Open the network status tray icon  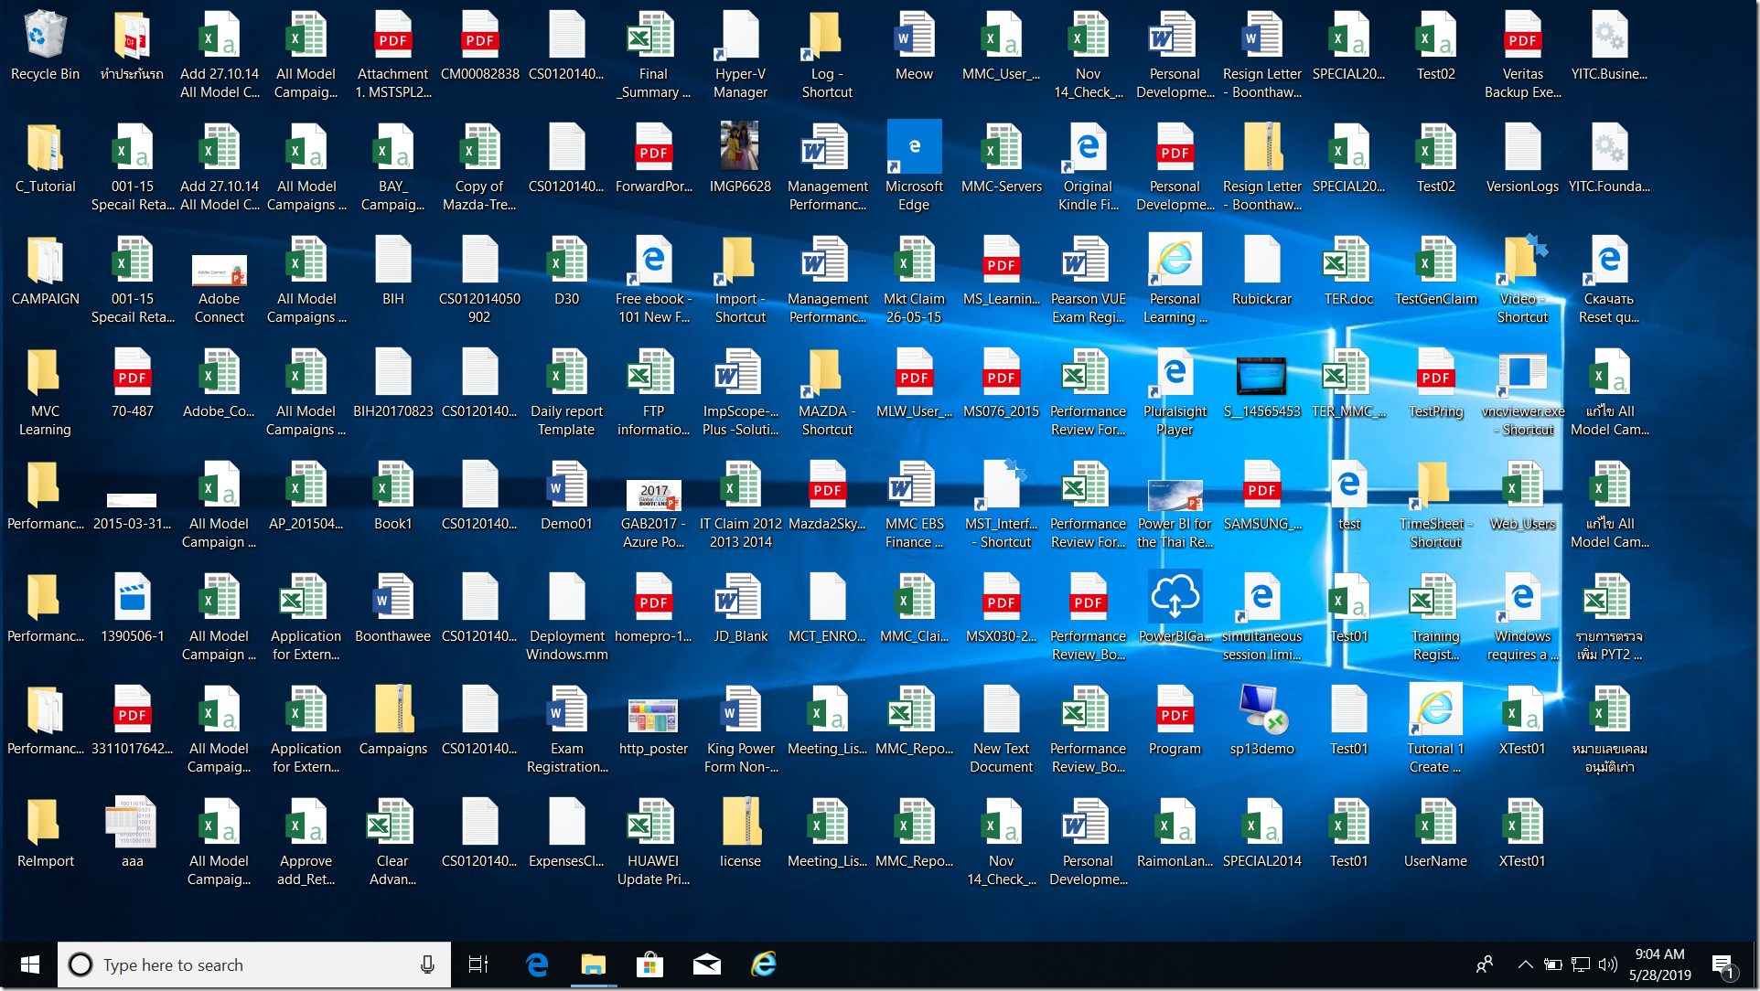pyautogui.click(x=1581, y=964)
